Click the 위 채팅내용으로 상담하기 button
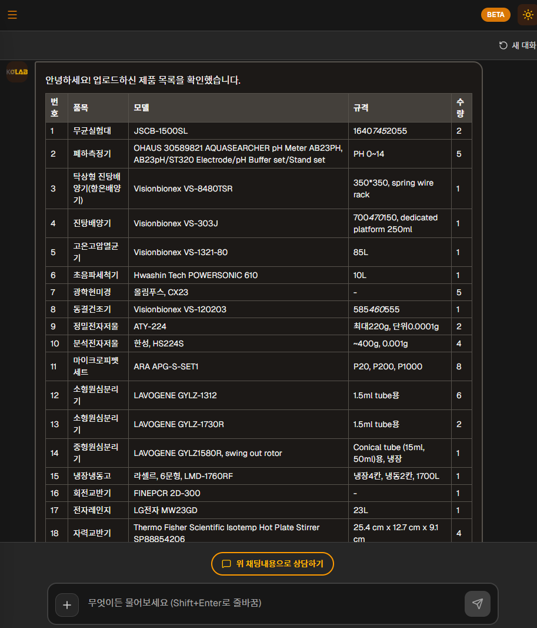Viewport: 537px width, 628px height. click(272, 564)
